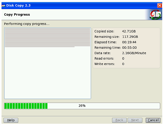Click the Disk Copy logo in the header
Viewport: 164px width, 125px height.
coord(155,15)
